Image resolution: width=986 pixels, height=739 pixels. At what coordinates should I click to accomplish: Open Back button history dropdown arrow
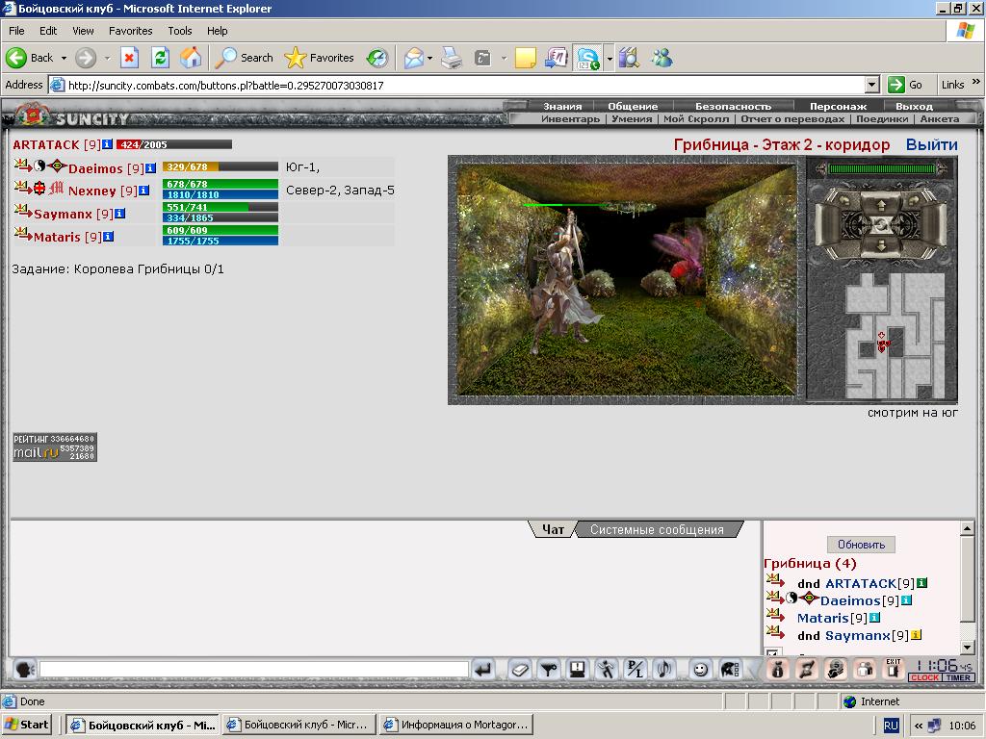pos(64,58)
